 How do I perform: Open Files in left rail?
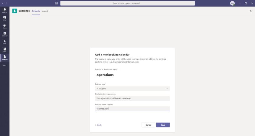4,50
